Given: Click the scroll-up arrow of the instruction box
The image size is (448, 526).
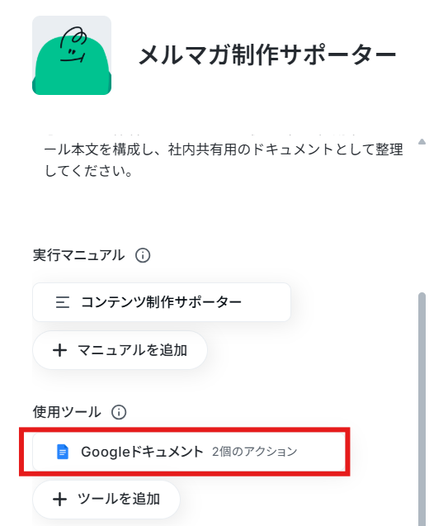Looking at the screenshot, I should 422,141.
